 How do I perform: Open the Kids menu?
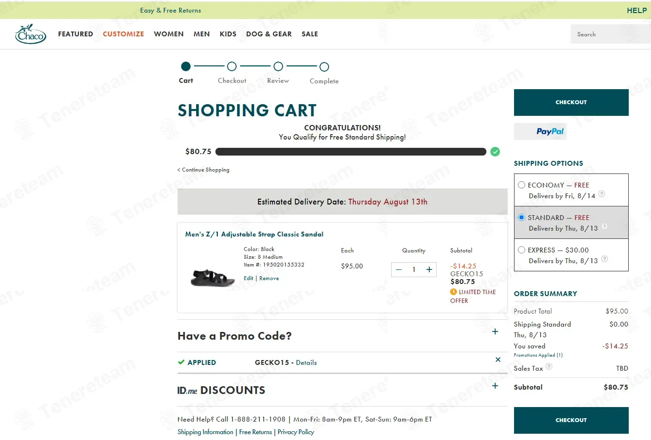(x=228, y=34)
